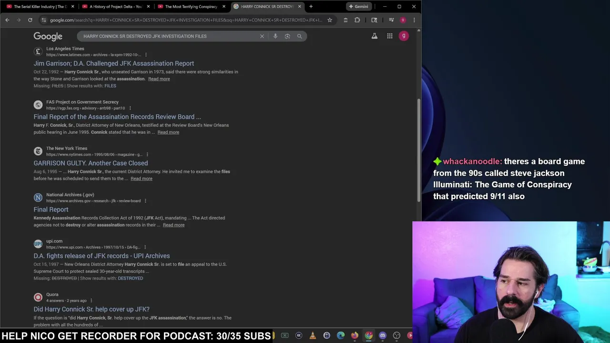Open more options for Quora result

coord(91,301)
